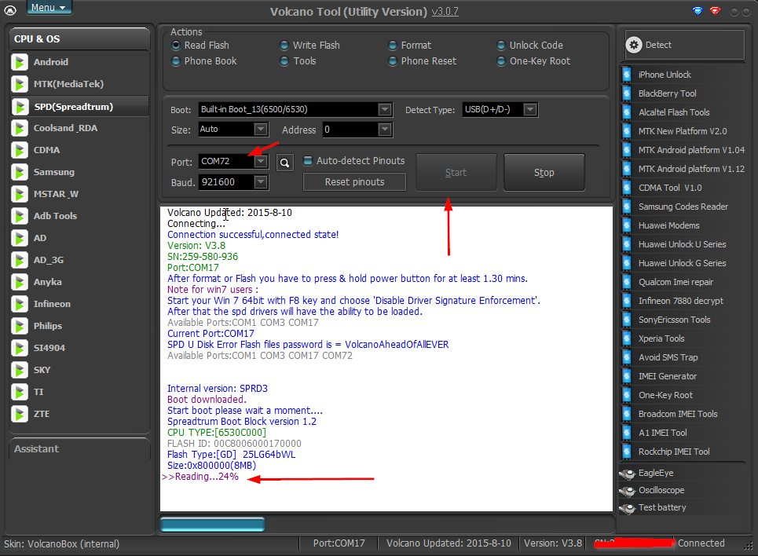Image resolution: width=758 pixels, height=556 pixels.
Task: Open the Port COM72 dropdown
Action: click(x=261, y=162)
